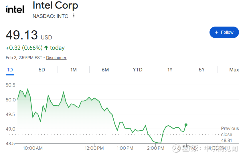Open the Disclaimer link
The height and width of the screenshot is (156, 245).
point(56,58)
